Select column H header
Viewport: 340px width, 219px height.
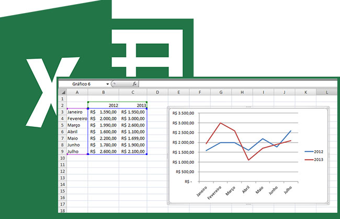pos(242,92)
